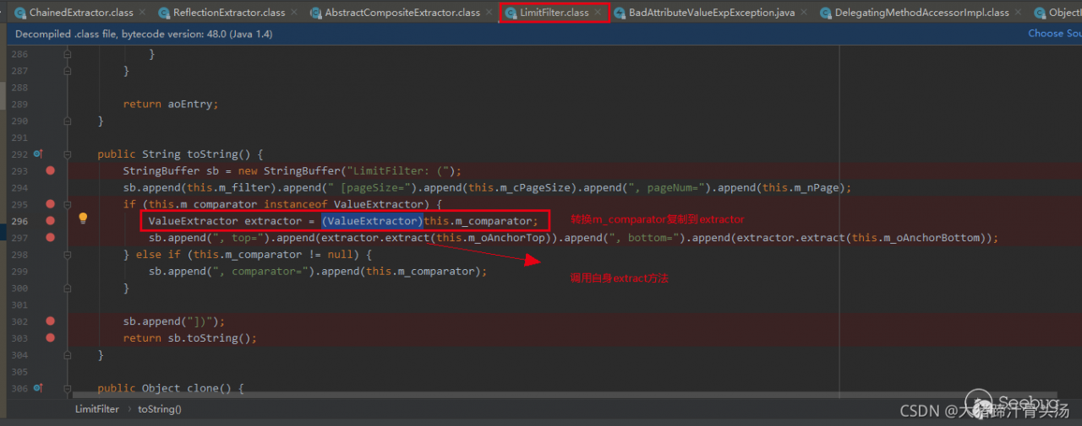Click 'this.m_oAnchorBottom' on line 297
Screen dimensions: 1082x426
point(915,238)
